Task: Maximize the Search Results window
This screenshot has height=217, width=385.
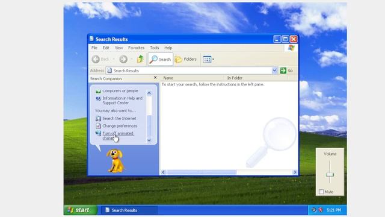Action: click(x=285, y=39)
